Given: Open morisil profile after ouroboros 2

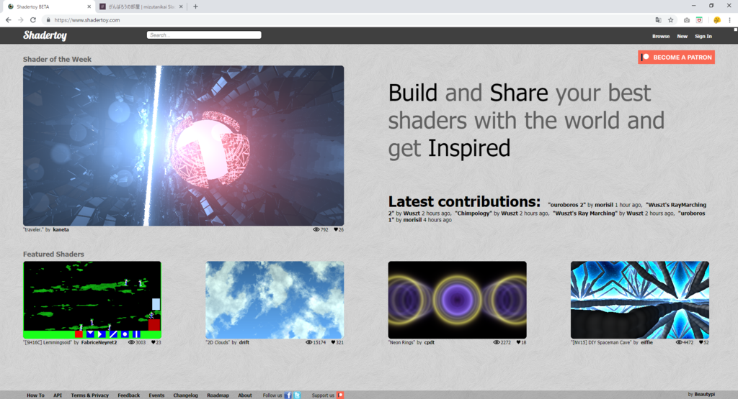Looking at the screenshot, I should pyautogui.click(x=604, y=205).
